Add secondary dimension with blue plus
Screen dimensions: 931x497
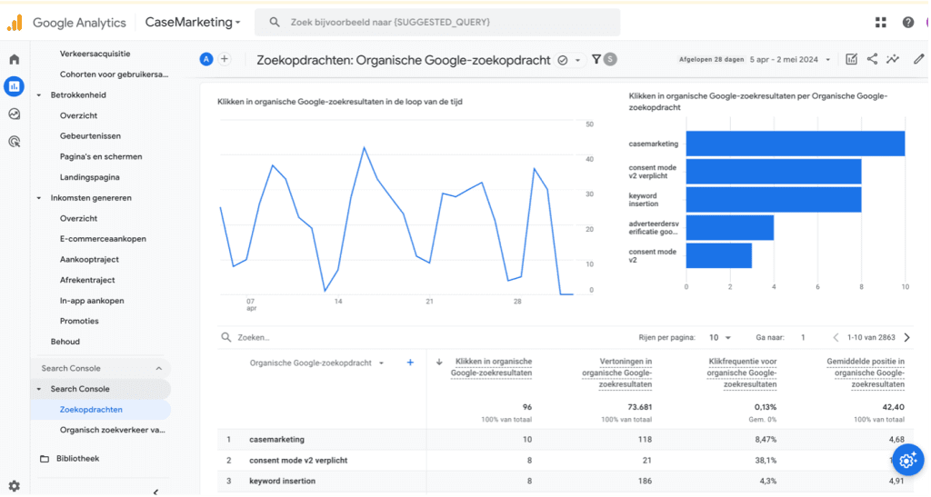(410, 363)
